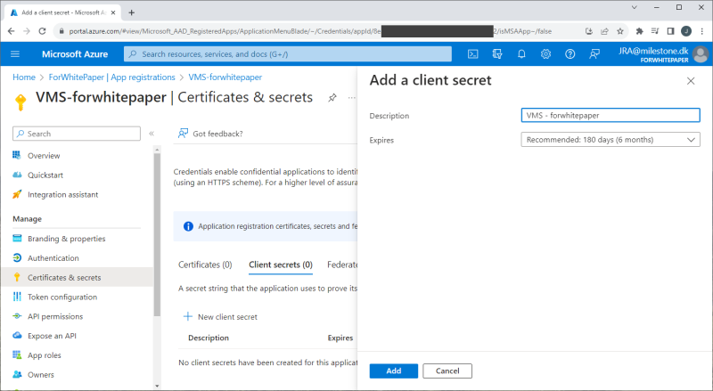This screenshot has height=391, width=713.
Task: Open the notifications bell
Action: tap(521, 53)
